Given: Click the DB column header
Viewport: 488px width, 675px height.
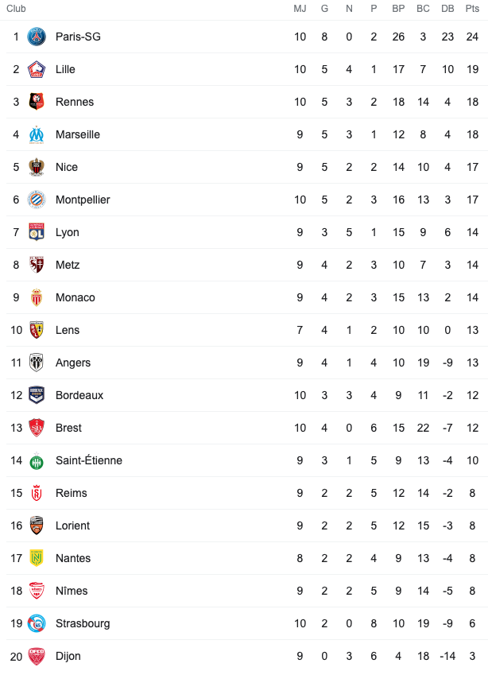Looking at the screenshot, I should coord(447,9).
